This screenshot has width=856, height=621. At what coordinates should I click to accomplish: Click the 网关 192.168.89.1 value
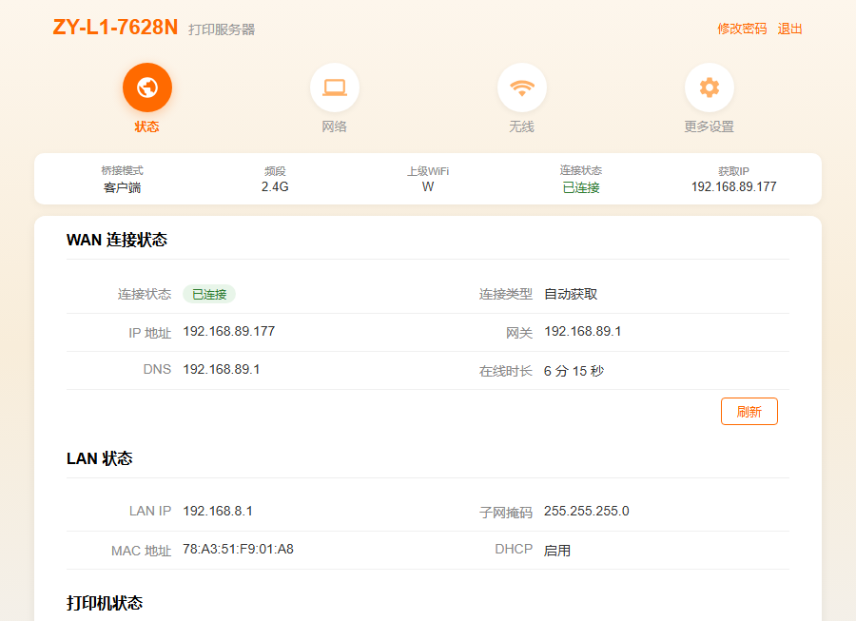[x=582, y=331]
